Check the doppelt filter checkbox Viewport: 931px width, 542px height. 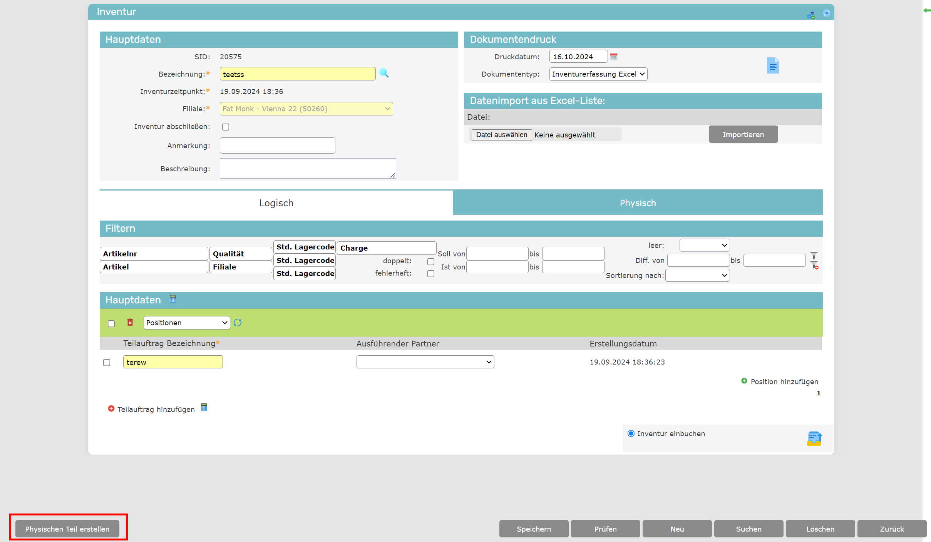pyautogui.click(x=430, y=261)
